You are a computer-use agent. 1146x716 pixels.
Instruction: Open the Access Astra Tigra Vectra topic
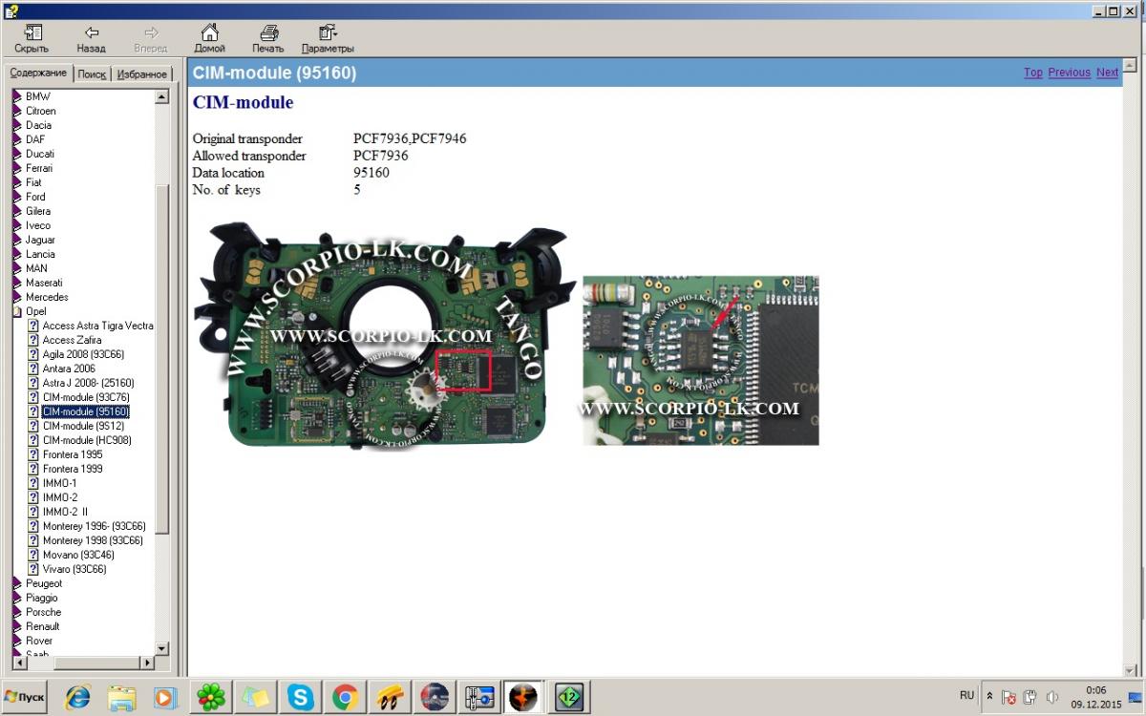coord(97,326)
